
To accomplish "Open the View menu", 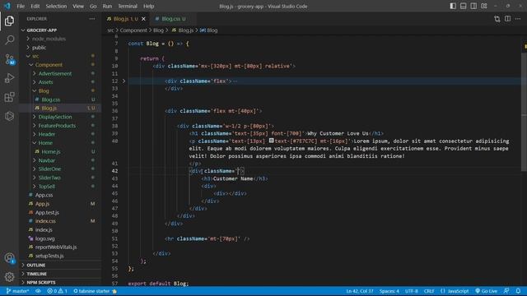I will (x=78, y=6).
